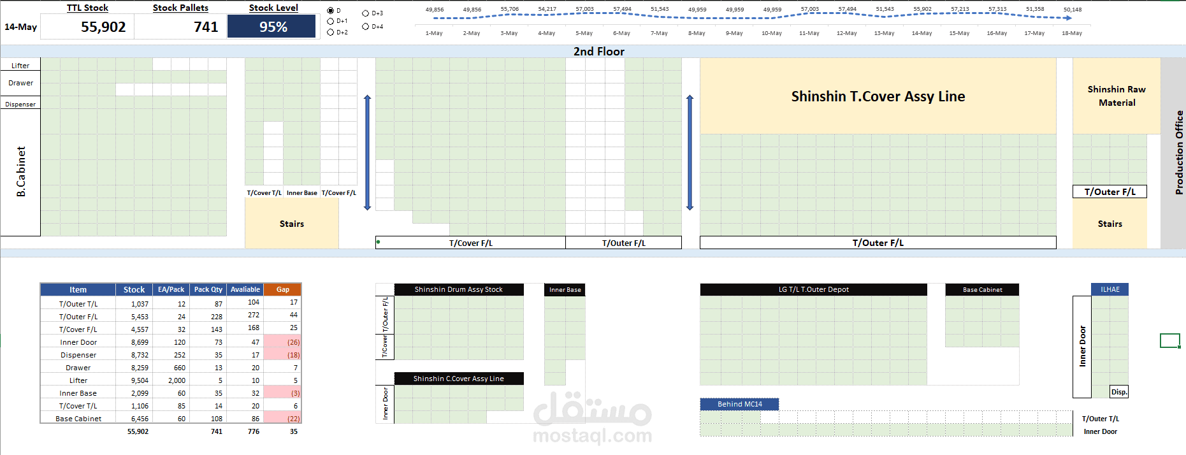1186x455 pixels.
Task: Select the 14-May date cell
Action: coord(20,27)
